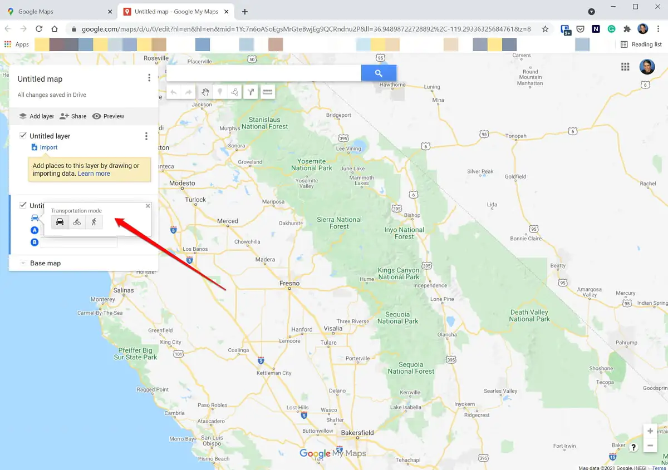Open a new browser tab

coord(245,12)
